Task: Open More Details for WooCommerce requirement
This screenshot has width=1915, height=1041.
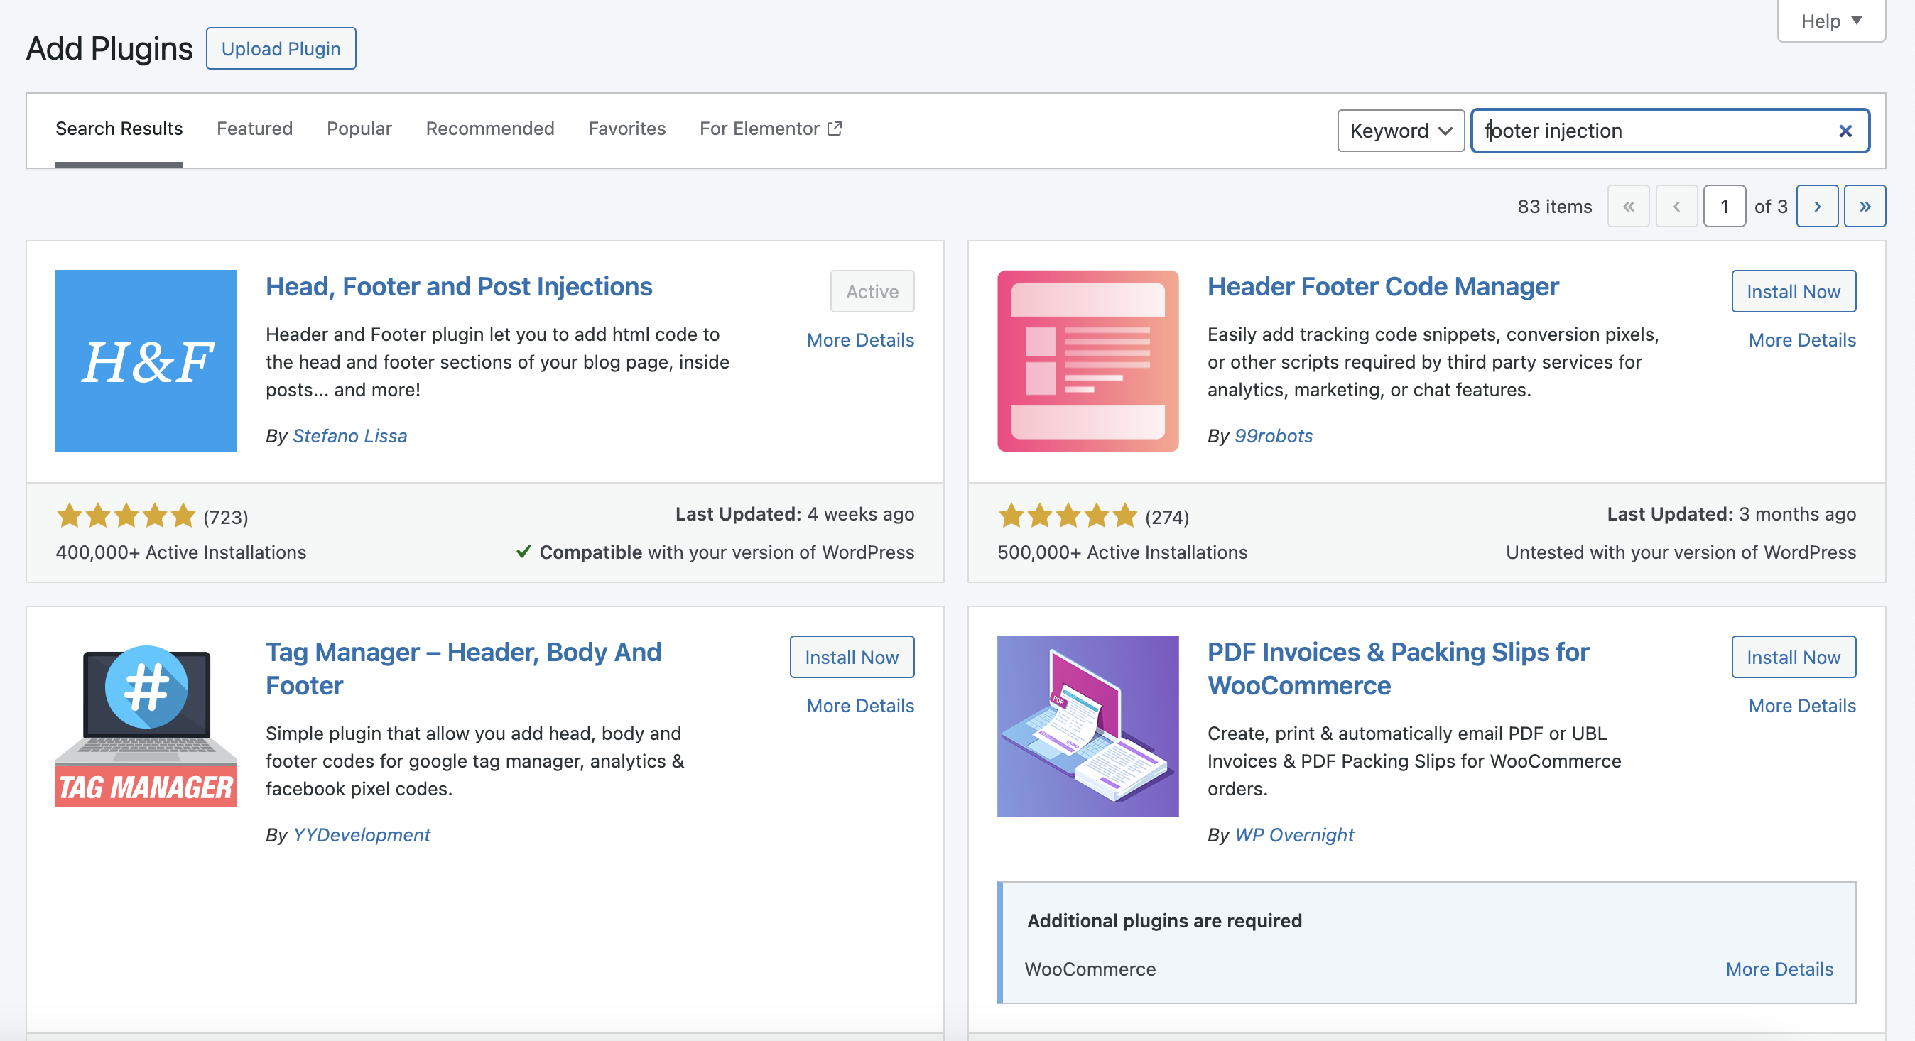Action: tap(1779, 969)
